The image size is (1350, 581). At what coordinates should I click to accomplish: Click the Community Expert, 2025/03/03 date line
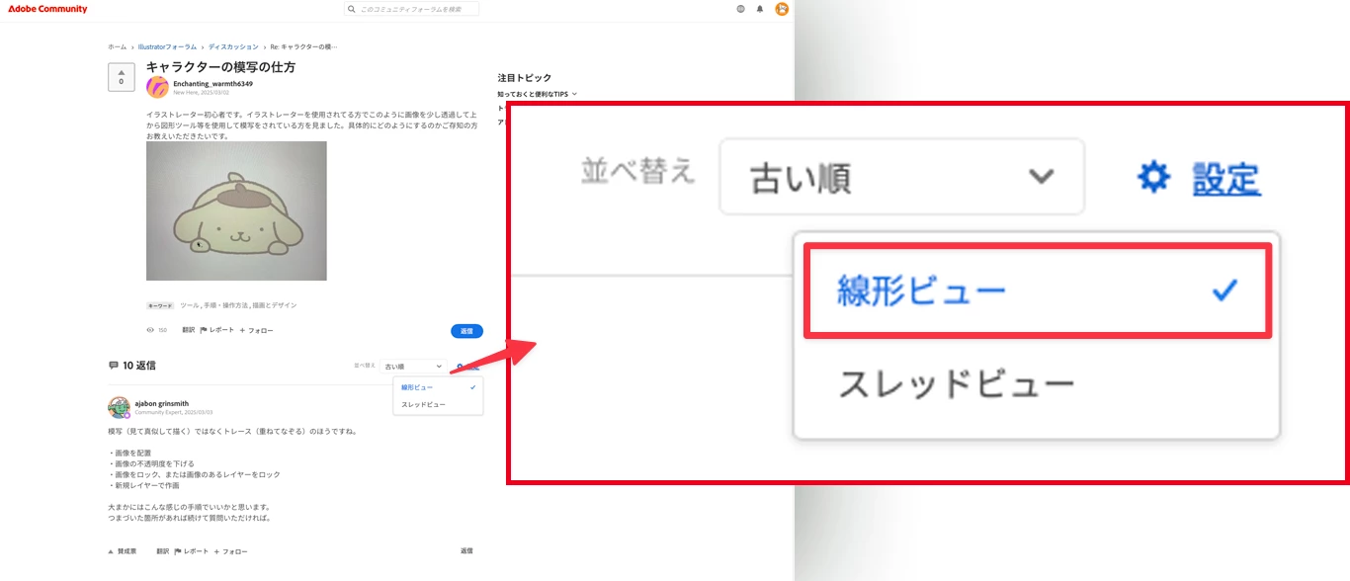174,412
